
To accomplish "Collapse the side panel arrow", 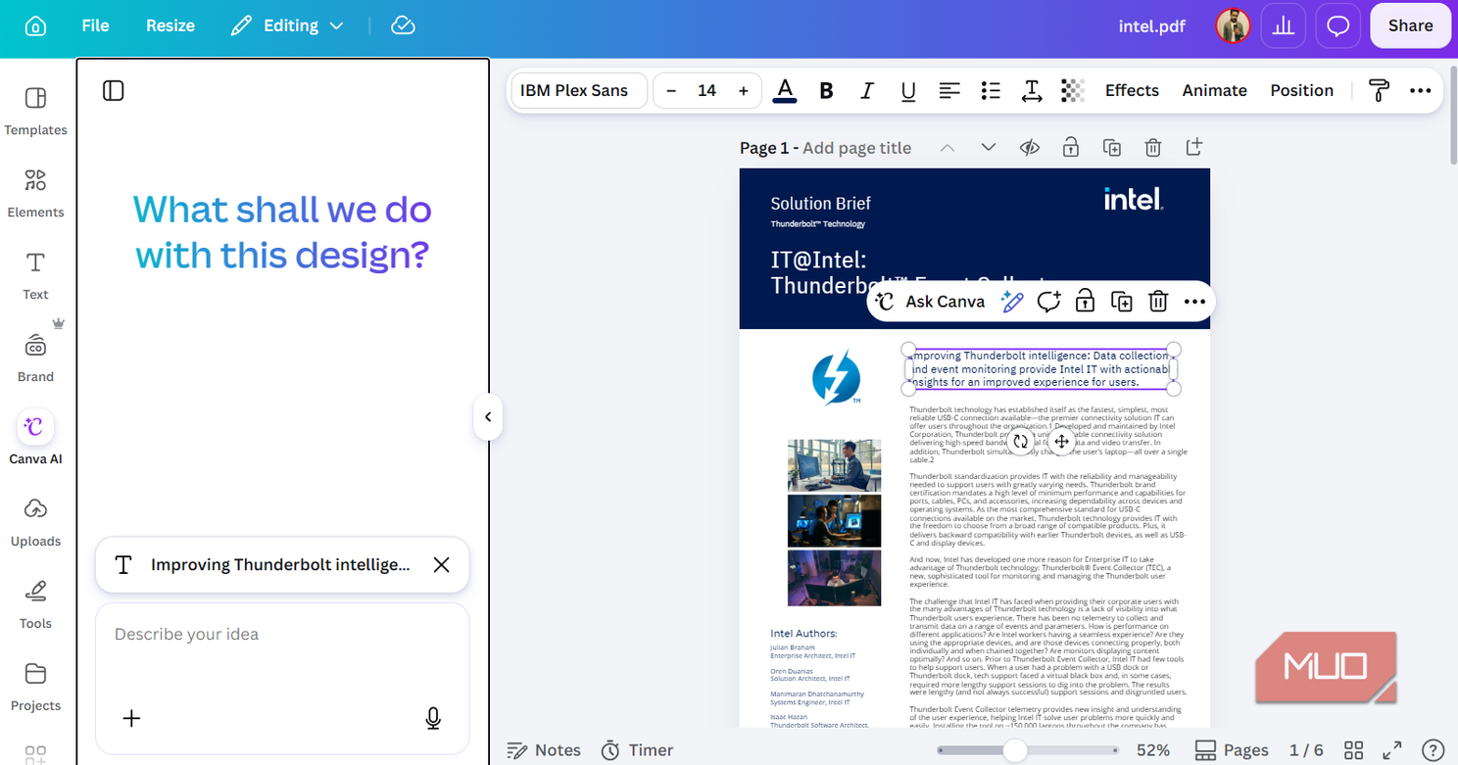I will tap(488, 417).
